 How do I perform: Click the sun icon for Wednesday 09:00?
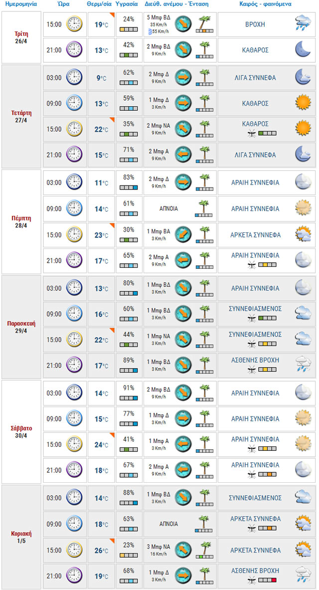tap(303, 102)
